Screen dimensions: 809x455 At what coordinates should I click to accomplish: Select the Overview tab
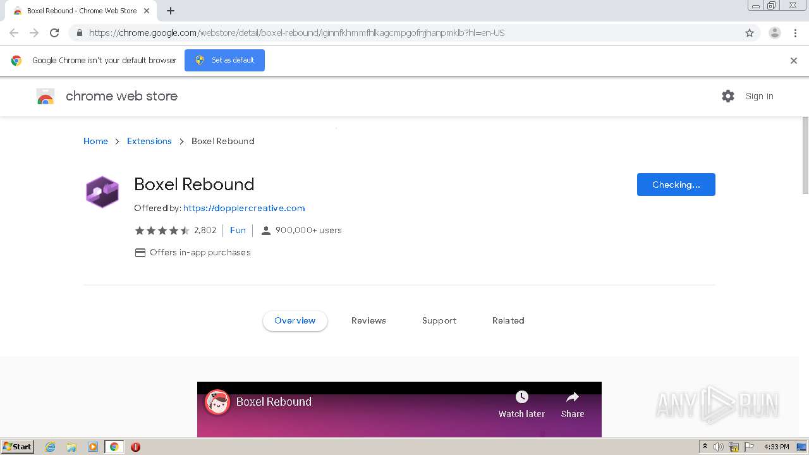click(x=295, y=320)
